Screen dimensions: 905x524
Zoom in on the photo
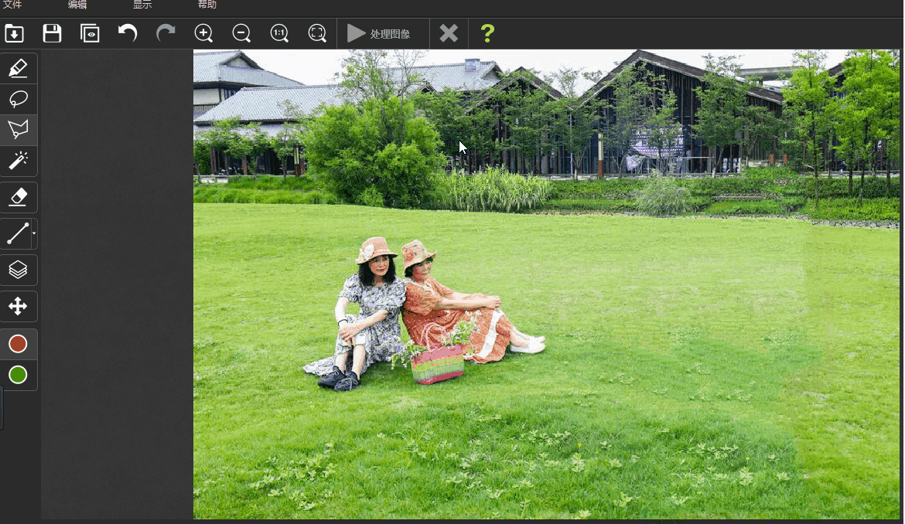click(203, 33)
